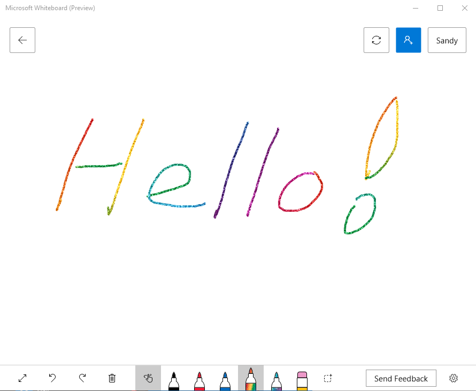Maximize the Whiteboard window
The width and height of the screenshot is (476, 391).
[x=440, y=8]
